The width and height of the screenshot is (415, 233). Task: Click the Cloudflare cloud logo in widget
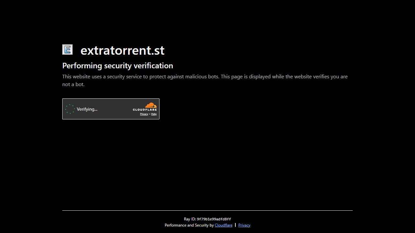(x=145, y=107)
